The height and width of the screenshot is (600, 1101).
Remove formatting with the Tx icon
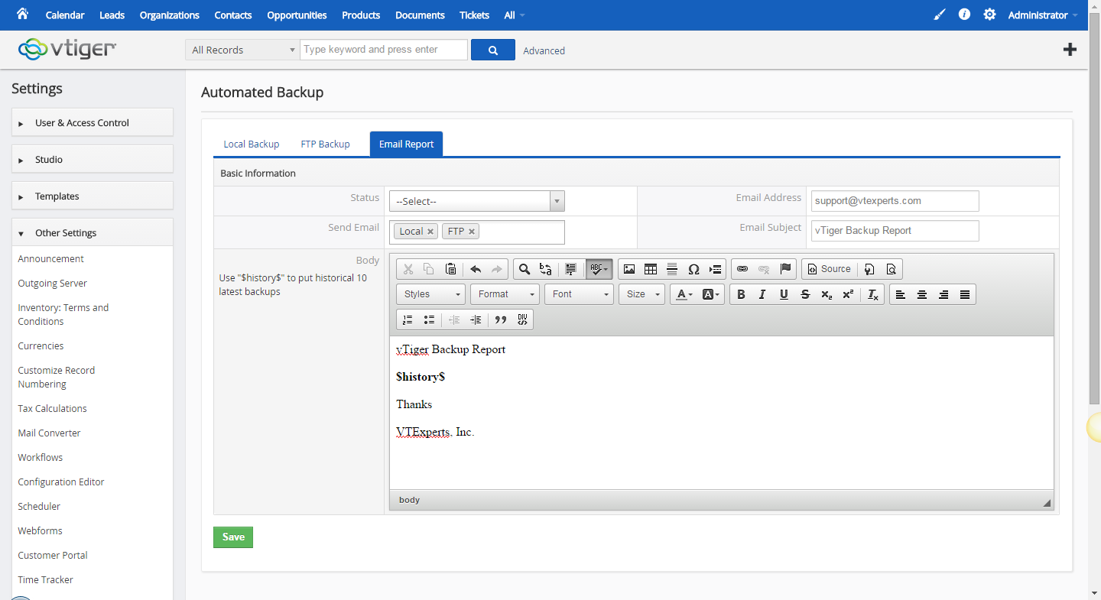873,294
